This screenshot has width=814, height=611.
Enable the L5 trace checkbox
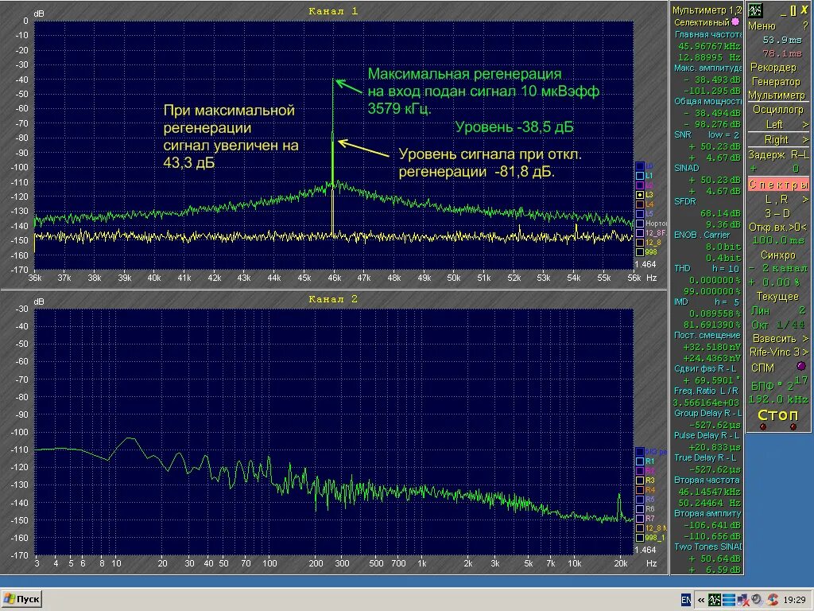(640, 213)
